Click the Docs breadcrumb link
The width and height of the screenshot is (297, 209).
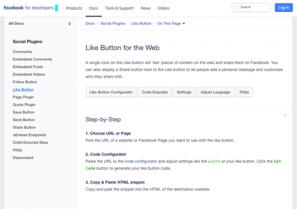click(x=90, y=24)
